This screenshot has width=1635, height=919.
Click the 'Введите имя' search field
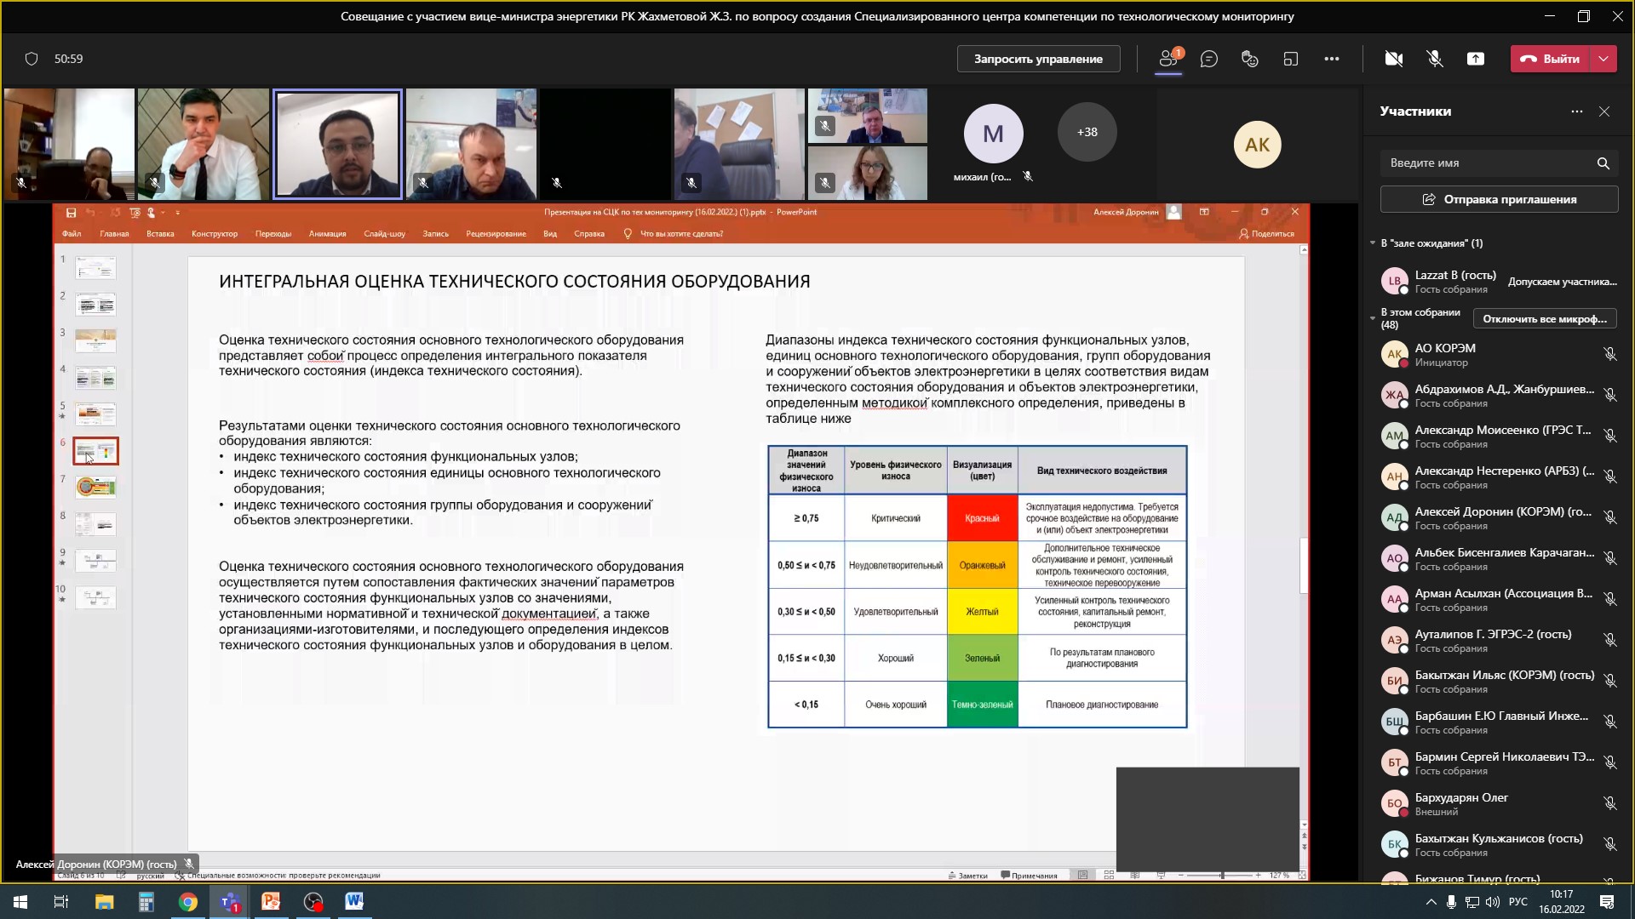1499,163
